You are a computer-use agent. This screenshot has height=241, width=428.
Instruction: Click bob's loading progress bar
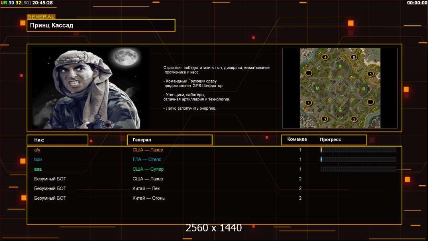[358, 159]
